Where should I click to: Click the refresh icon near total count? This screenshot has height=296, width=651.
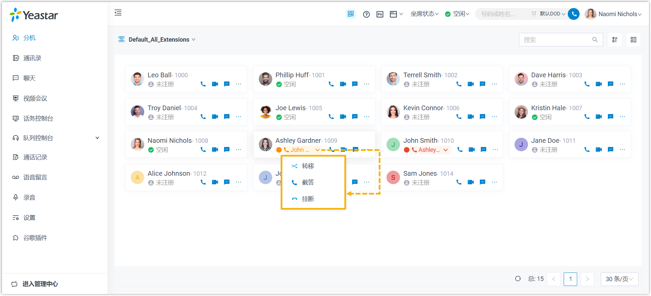pyautogui.click(x=518, y=279)
